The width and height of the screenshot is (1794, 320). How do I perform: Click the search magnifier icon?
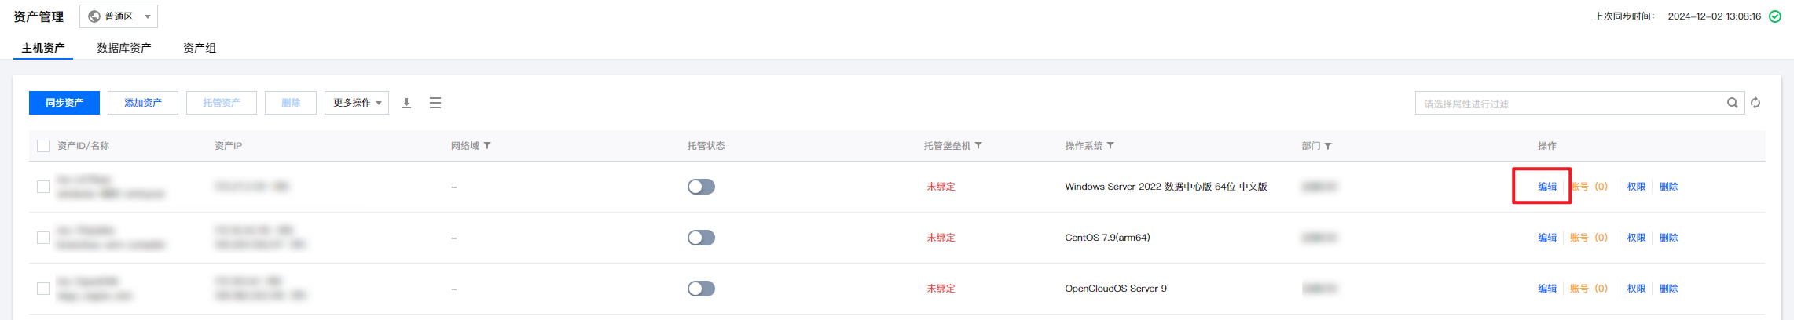(1732, 103)
